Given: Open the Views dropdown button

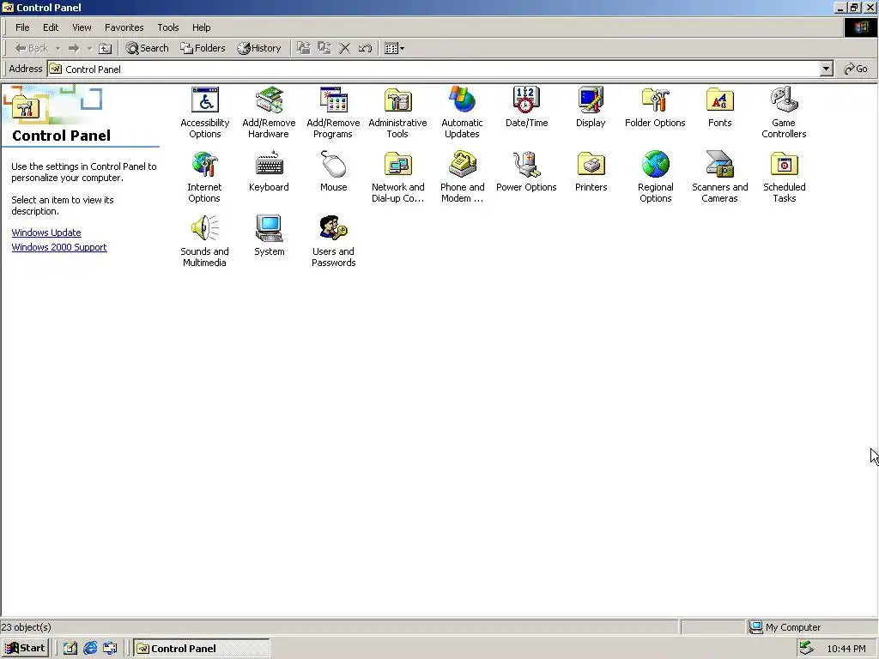Looking at the screenshot, I should (x=394, y=48).
